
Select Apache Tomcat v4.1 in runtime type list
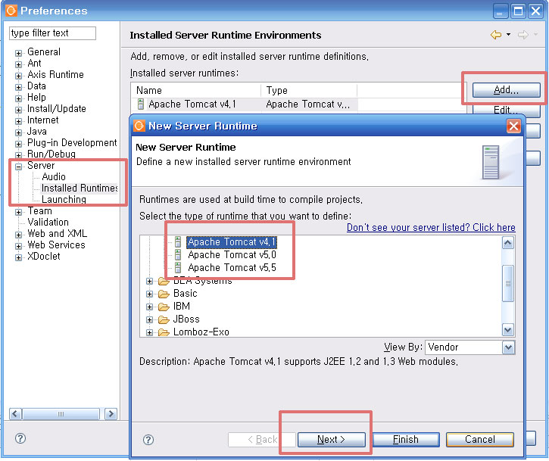(232, 242)
